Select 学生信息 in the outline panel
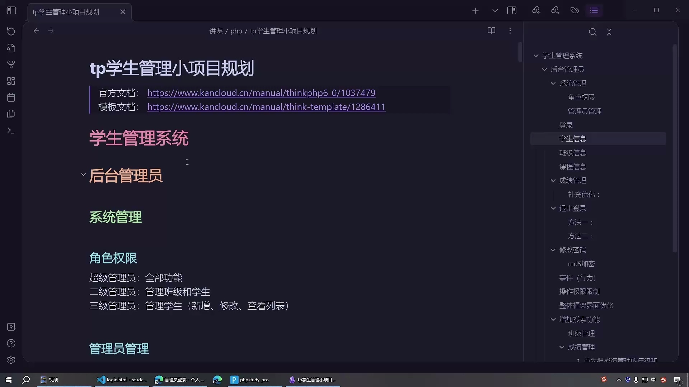689x387 pixels. click(573, 139)
